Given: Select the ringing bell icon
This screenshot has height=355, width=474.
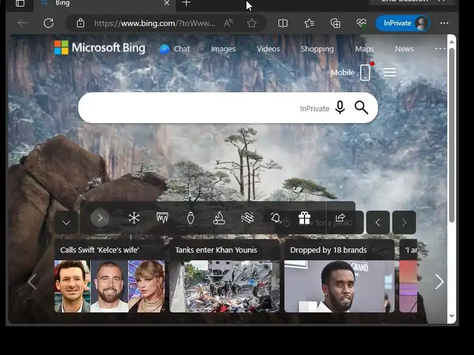Looking at the screenshot, I should coord(276,218).
